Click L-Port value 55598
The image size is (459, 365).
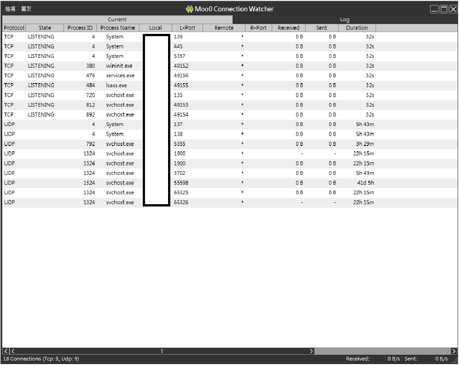tap(181, 182)
